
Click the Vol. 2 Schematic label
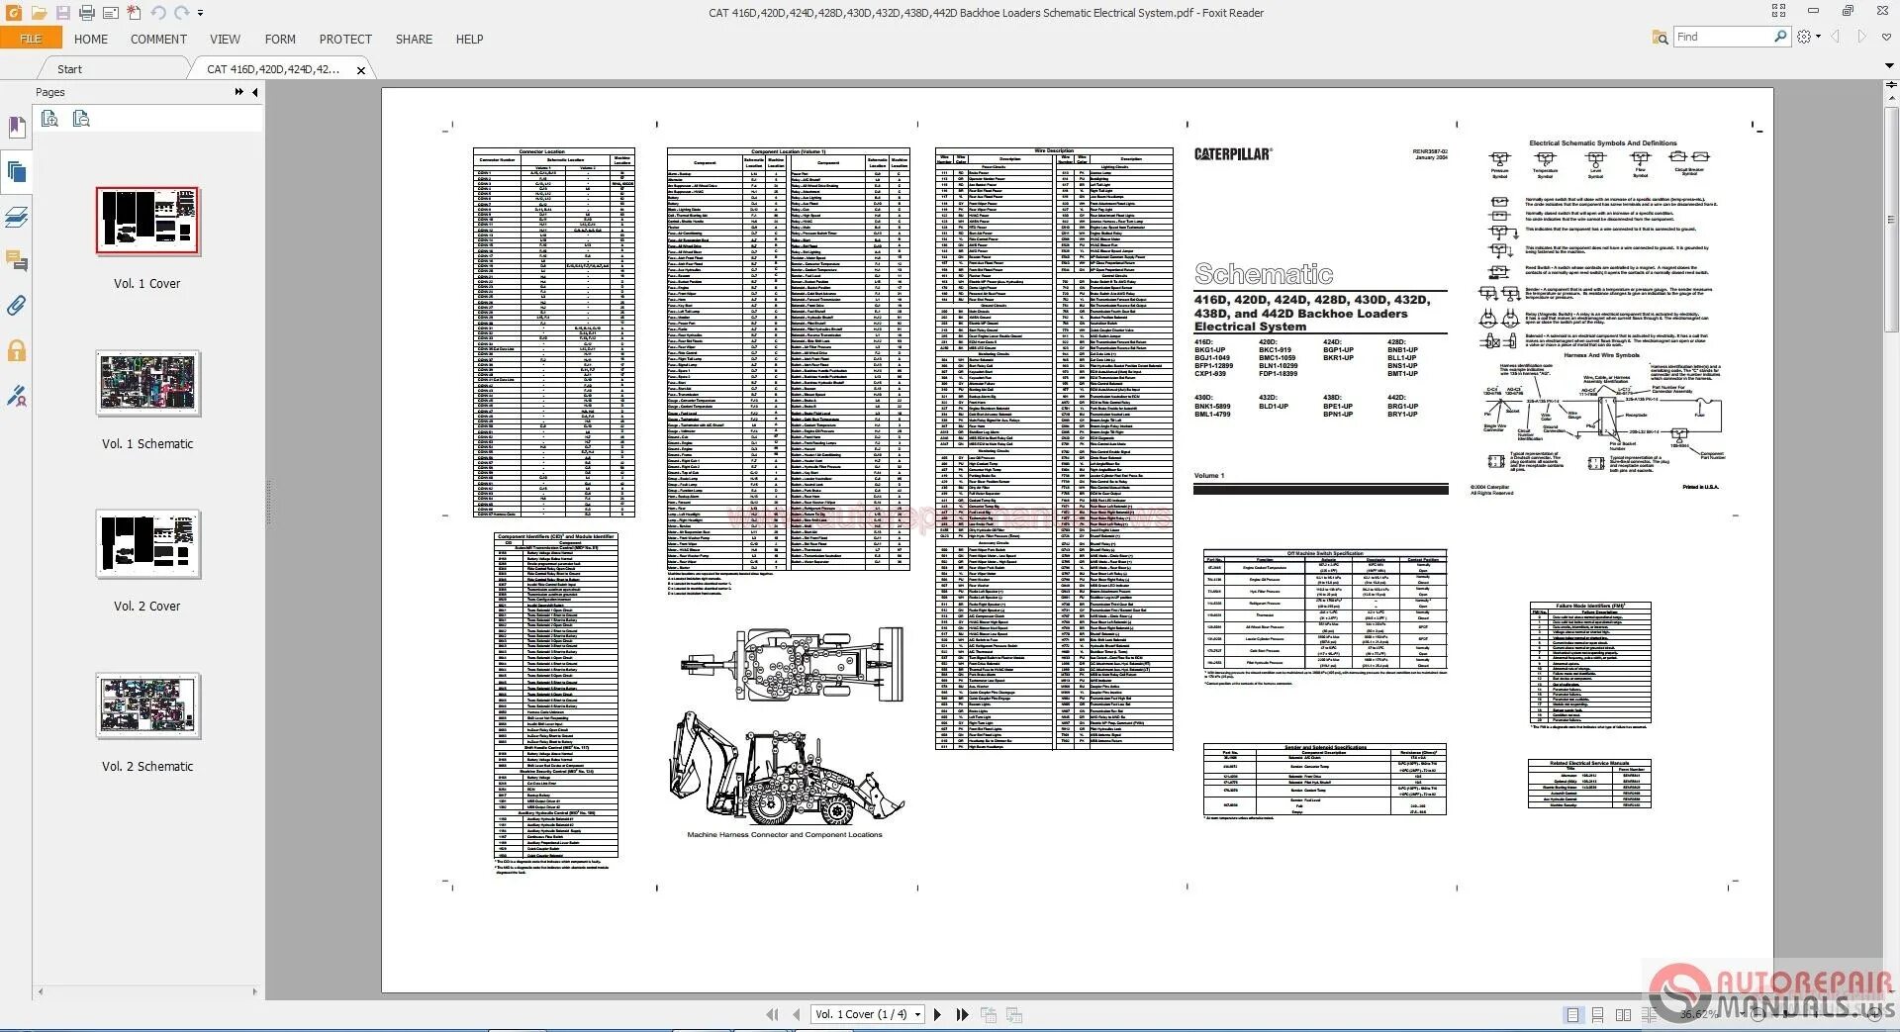147,767
